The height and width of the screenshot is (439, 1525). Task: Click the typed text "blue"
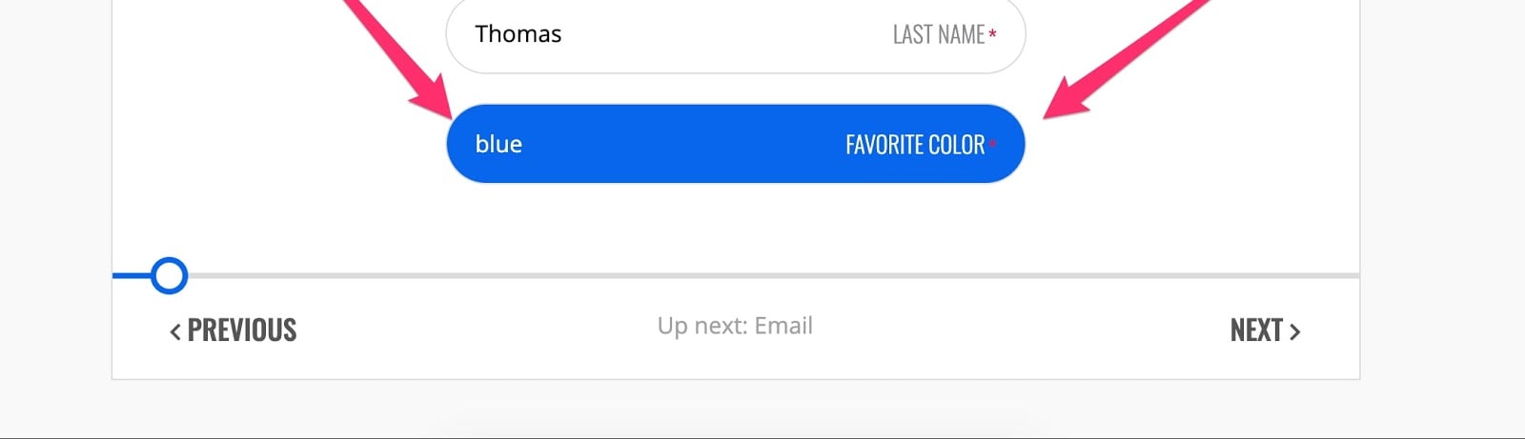click(x=498, y=144)
